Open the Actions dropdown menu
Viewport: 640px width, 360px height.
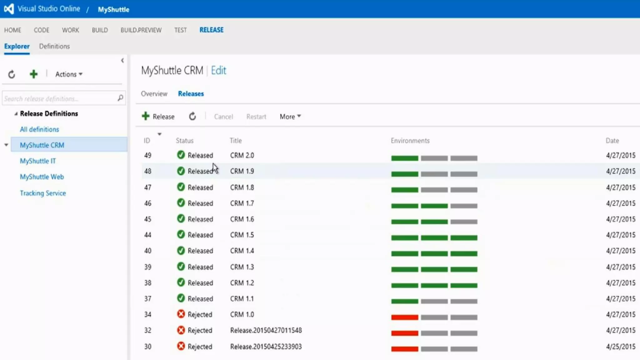click(69, 74)
